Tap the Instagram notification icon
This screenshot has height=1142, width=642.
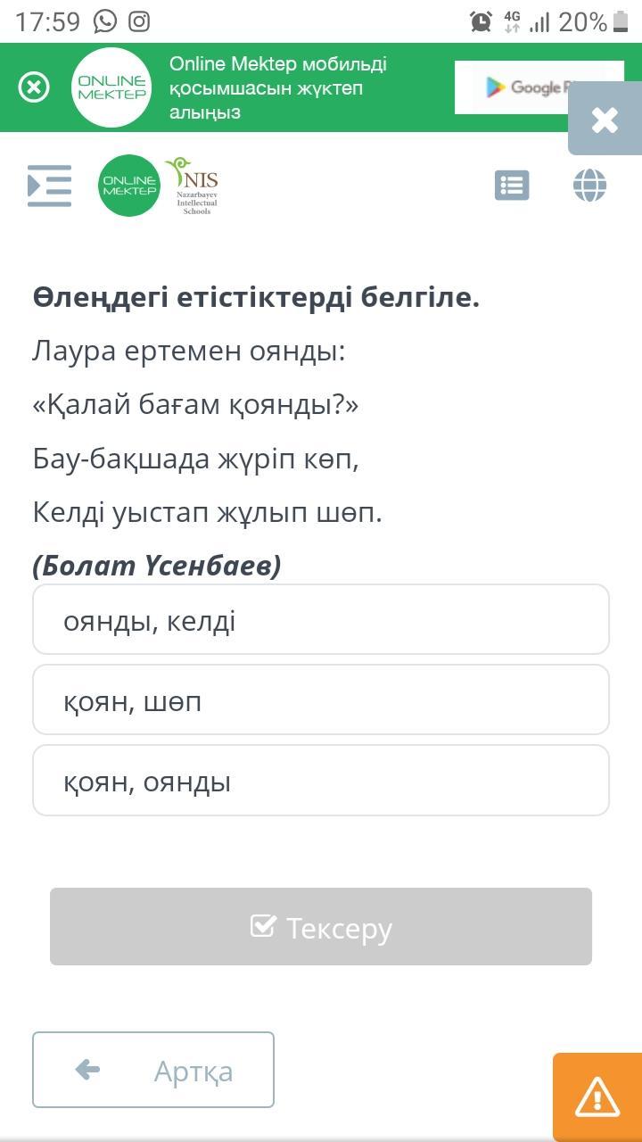(139, 21)
